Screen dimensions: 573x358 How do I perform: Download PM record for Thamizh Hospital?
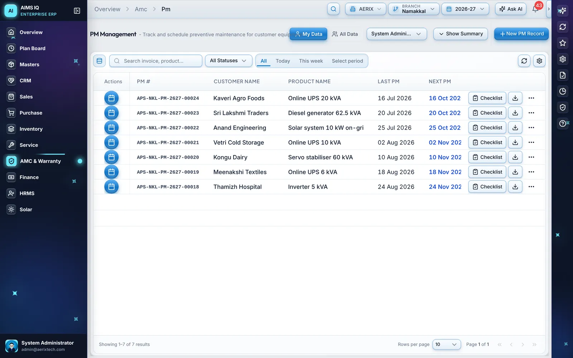[515, 187]
